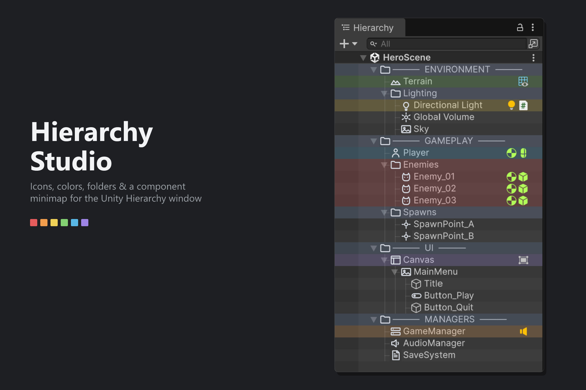Select the Button_Play object

click(x=438, y=296)
